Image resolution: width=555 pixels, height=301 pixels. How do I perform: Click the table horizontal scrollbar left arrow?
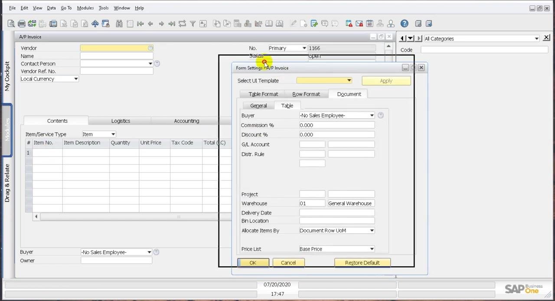pos(36,216)
